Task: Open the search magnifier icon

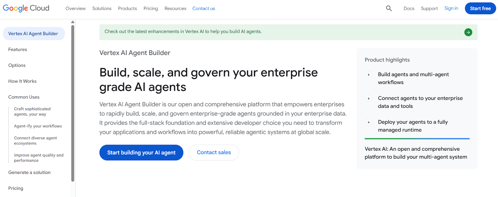Action: click(x=389, y=8)
